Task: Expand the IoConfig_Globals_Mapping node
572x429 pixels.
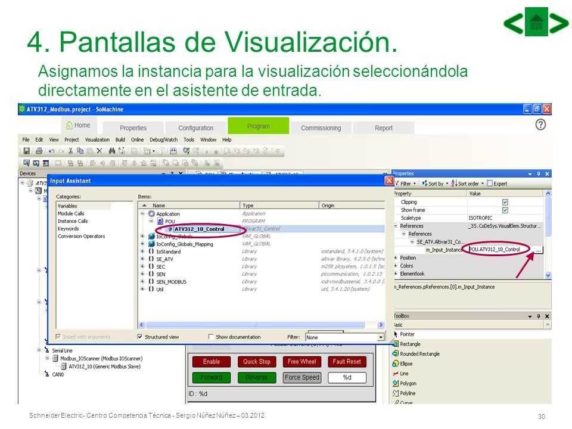Action: pyautogui.click(x=142, y=244)
